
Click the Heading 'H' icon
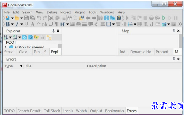tap(63, 24)
